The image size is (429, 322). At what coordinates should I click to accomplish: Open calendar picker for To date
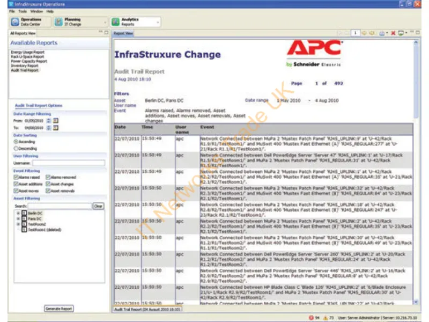pos(56,128)
